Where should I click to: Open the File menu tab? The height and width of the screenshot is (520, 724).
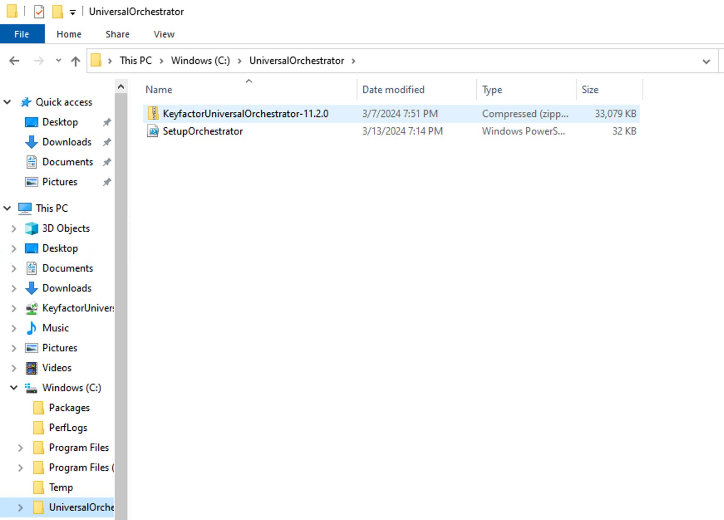pos(22,34)
